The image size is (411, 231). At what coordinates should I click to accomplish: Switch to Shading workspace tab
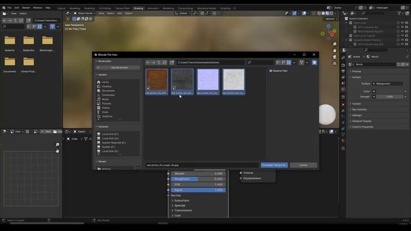coord(139,8)
